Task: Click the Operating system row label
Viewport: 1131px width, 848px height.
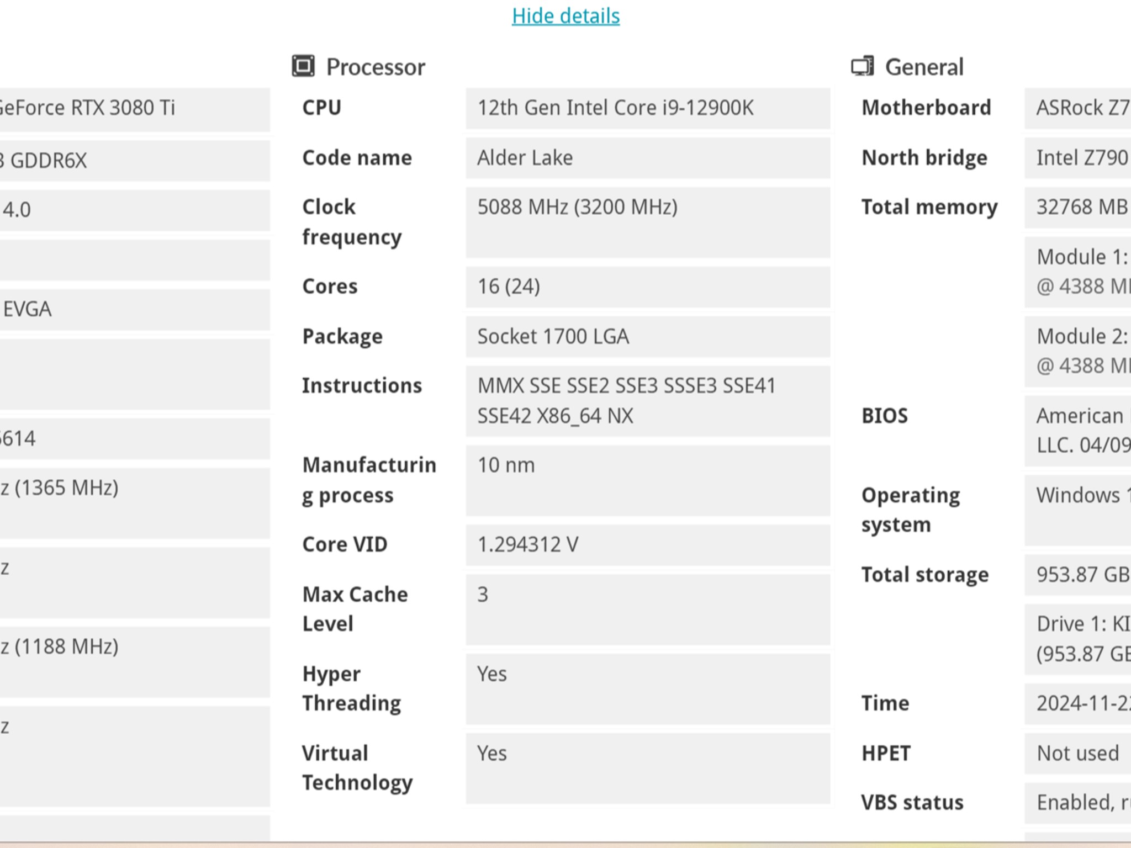Action: pyautogui.click(x=911, y=510)
